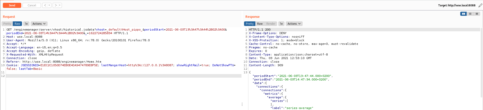
Task: Switch Request view to Pretty tab
Action: 7,24
